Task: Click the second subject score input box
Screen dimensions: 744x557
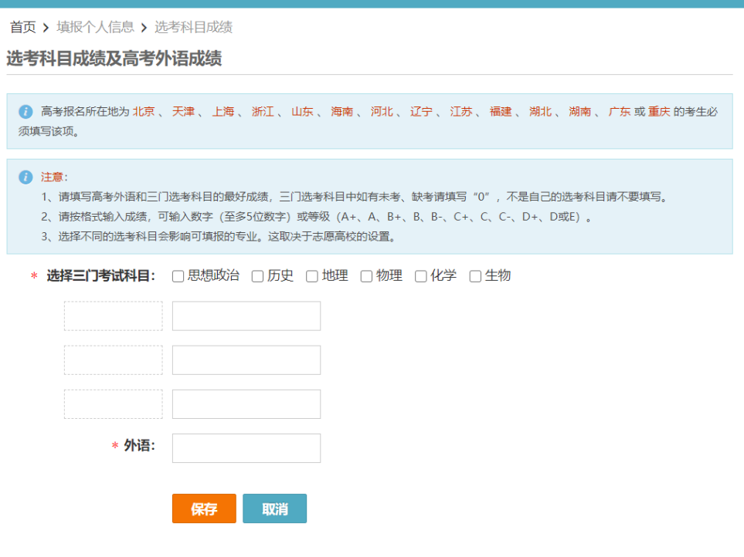Action: tap(246, 360)
